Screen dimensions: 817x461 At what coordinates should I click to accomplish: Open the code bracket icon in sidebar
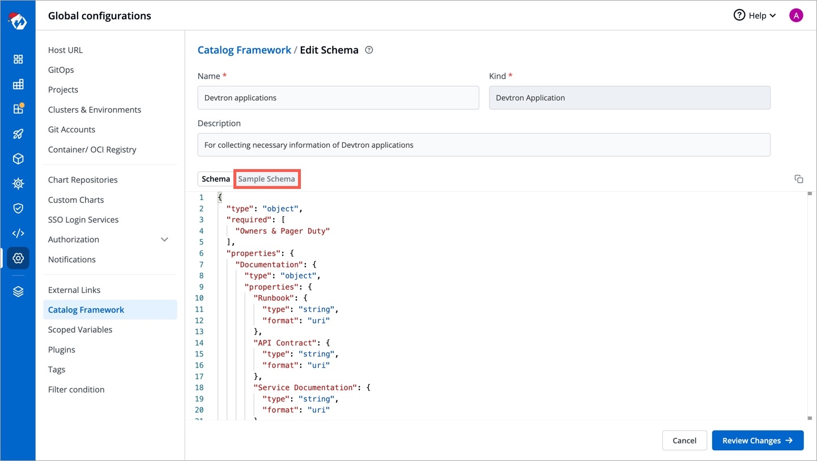pyautogui.click(x=18, y=233)
